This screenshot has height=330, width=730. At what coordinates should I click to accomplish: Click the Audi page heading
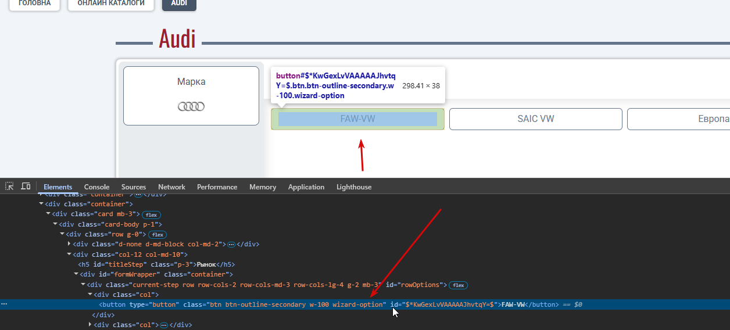pyautogui.click(x=177, y=39)
